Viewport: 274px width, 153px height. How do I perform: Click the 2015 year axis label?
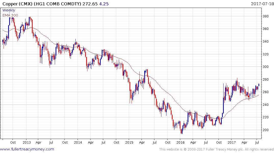pyautogui.click(x=129, y=142)
